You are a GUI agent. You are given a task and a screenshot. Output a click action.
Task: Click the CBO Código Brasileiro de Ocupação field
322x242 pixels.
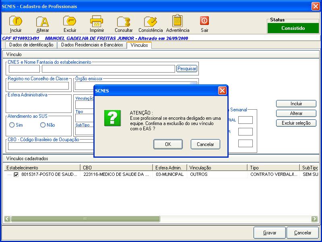[51, 146]
